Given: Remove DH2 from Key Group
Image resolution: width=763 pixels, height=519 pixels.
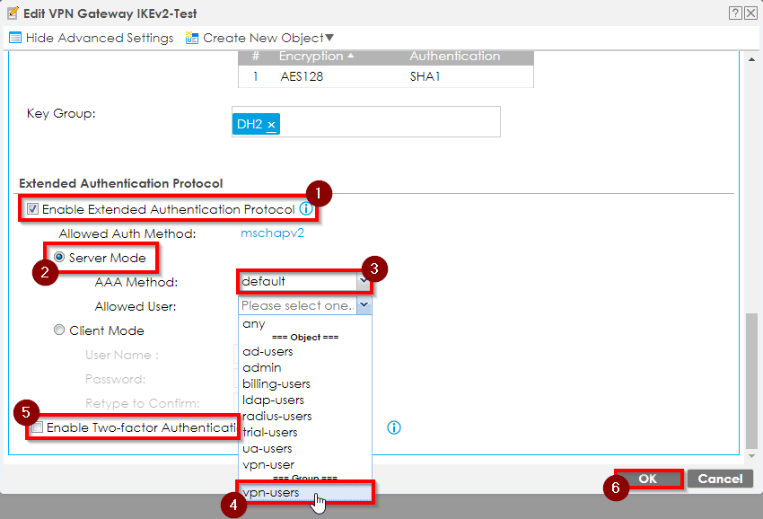Looking at the screenshot, I should [271, 125].
